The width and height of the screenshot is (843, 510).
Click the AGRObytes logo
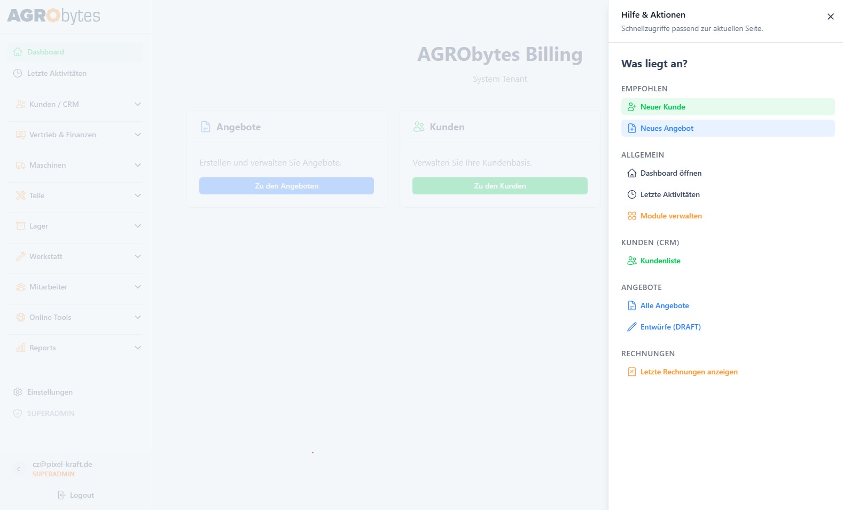53,16
